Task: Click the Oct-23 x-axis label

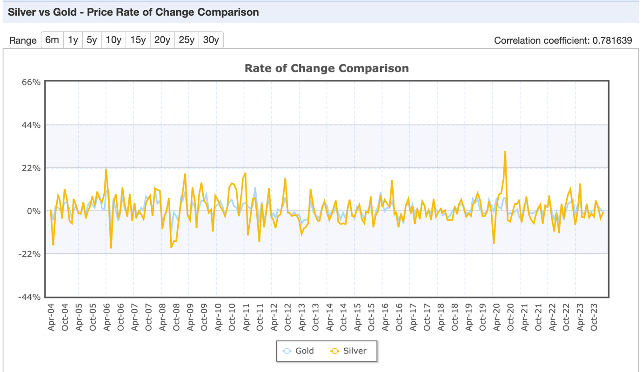Action: pos(594,318)
